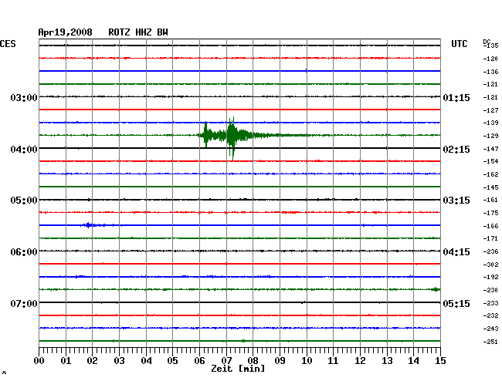Click the 10 minute label on the Zeit axis
This screenshot has width=502, height=381.
click(307, 361)
